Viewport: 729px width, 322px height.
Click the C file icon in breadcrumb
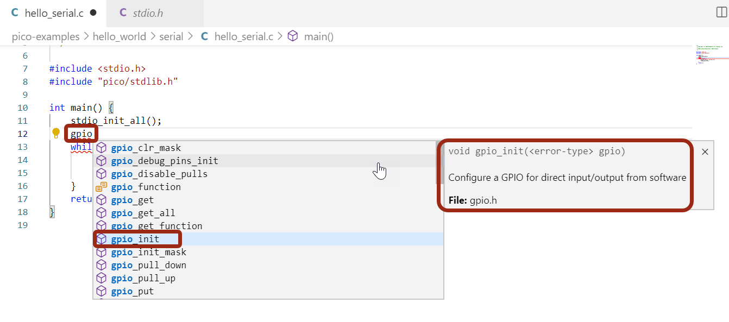(205, 36)
